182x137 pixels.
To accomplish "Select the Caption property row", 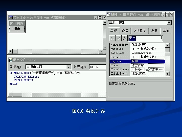I will pyautogui.click(x=138, y=61).
